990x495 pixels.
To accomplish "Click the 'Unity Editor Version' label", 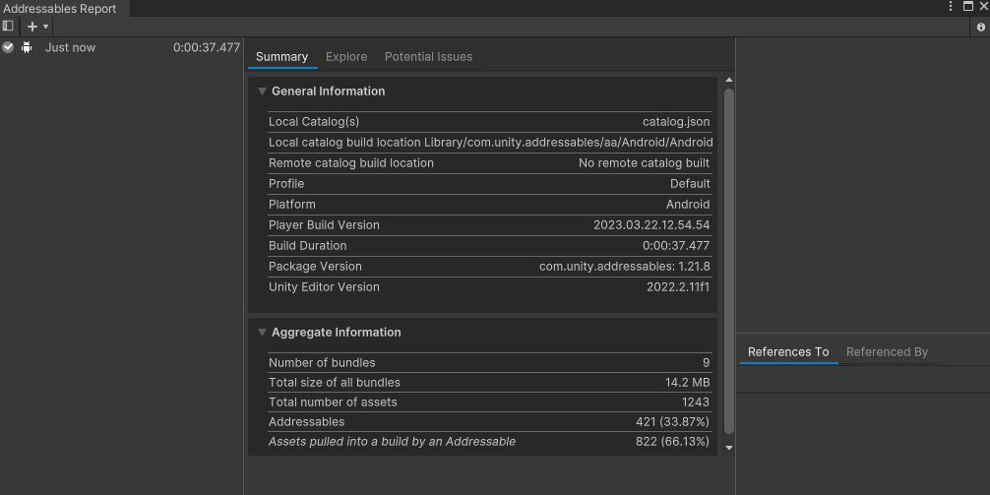I will [x=324, y=287].
